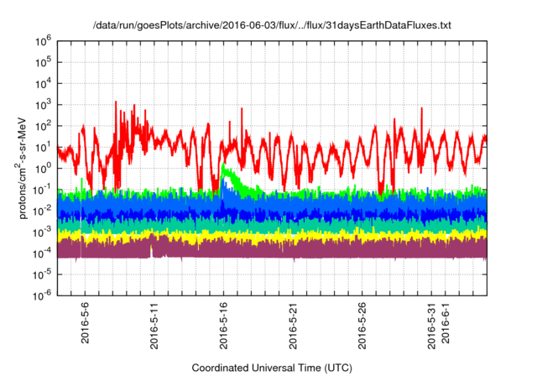Click the 2016-5-31 date label
537x376 pixels.
(431, 326)
